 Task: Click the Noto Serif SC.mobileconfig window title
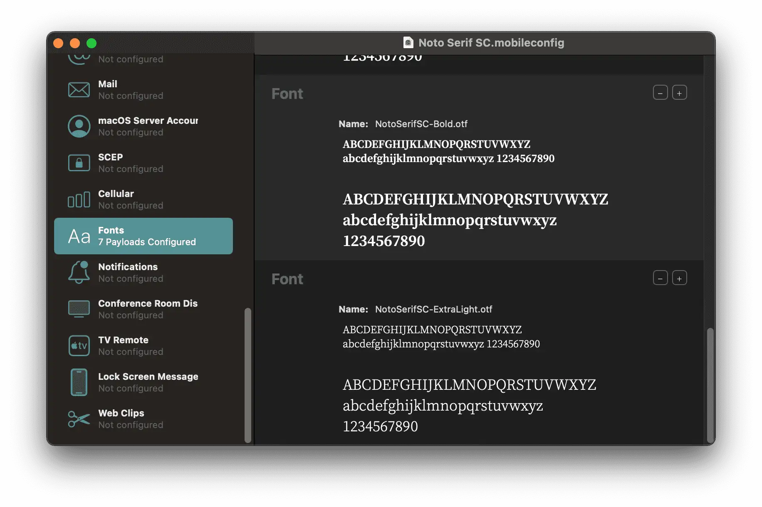pos(491,43)
